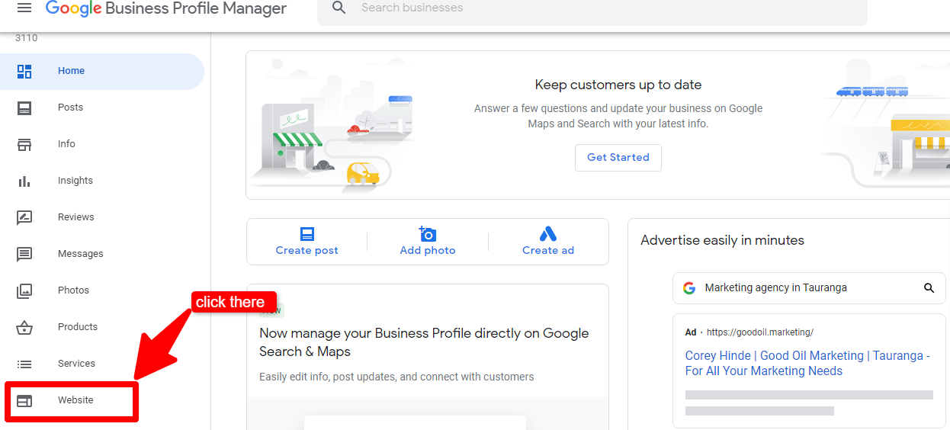This screenshot has width=950, height=430.
Task: Click the Services list icon
Action: [x=24, y=364]
